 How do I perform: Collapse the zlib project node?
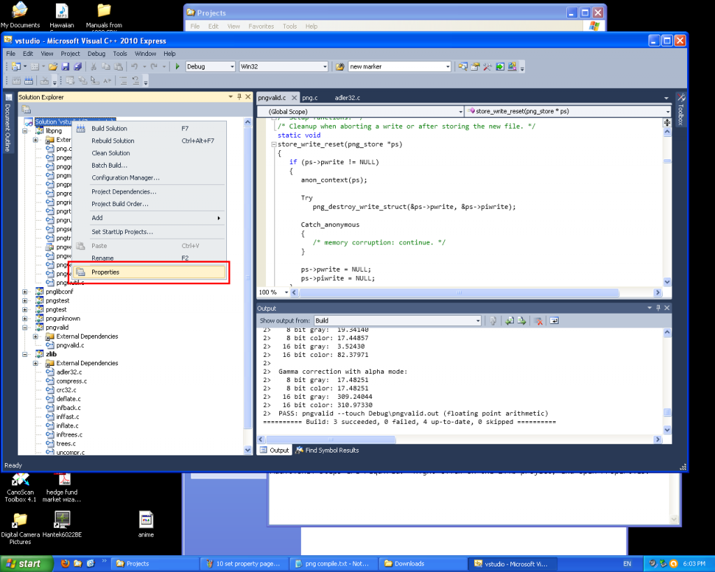(25, 354)
